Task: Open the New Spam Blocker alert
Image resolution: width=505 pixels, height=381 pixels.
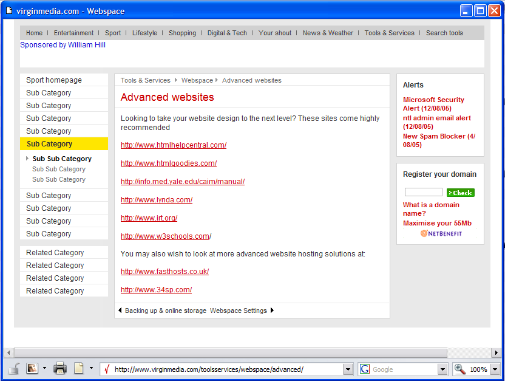Action: click(439, 140)
